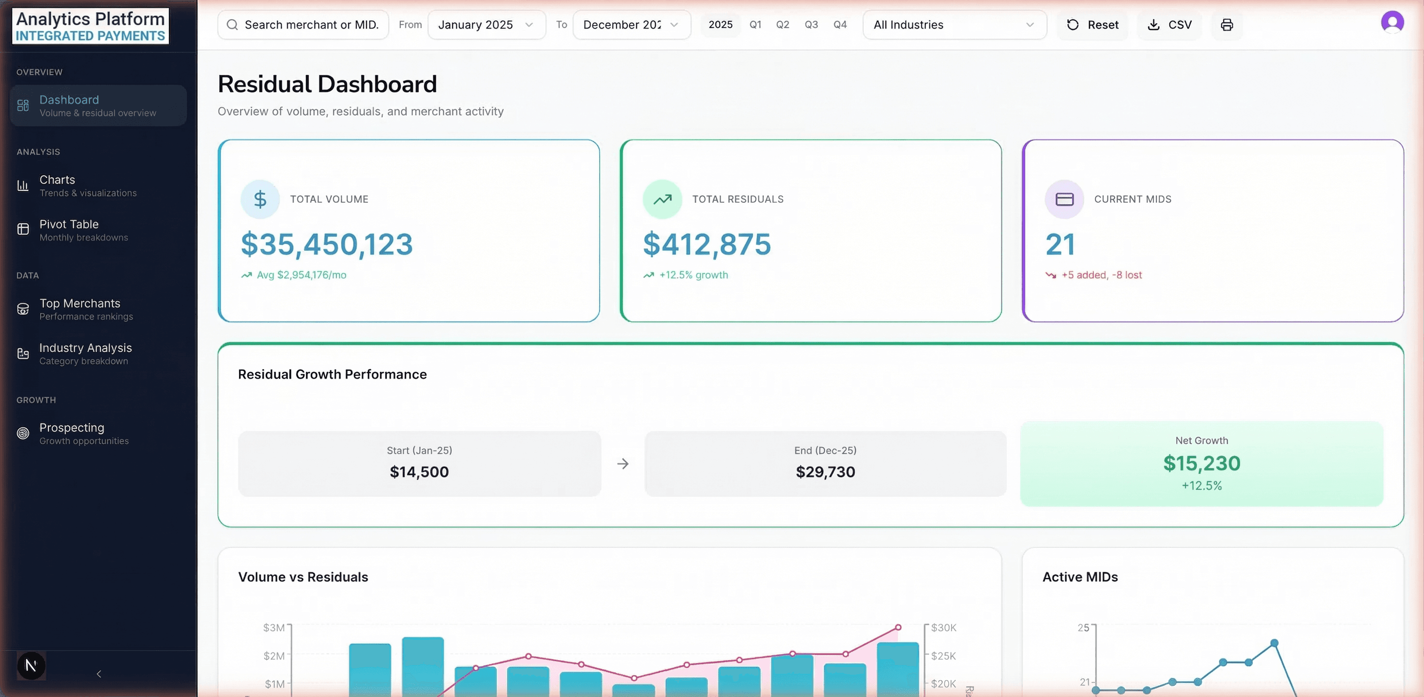Open the Charts section
Viewport: 1424px width, 697px height.
[x=98, y=186]
